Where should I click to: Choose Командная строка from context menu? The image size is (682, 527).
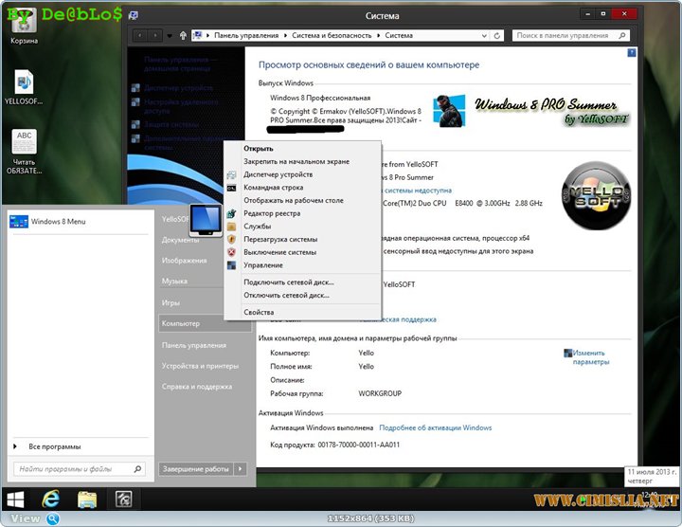(x=273, y=188)
